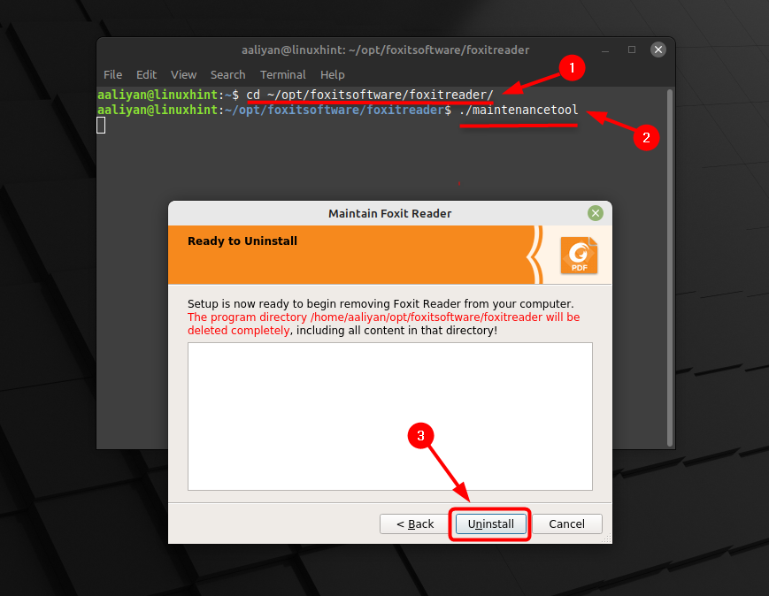Click the terminal title bar text
Screen dimensions: 769x596
pyautogui.click(x=386, y=50)
